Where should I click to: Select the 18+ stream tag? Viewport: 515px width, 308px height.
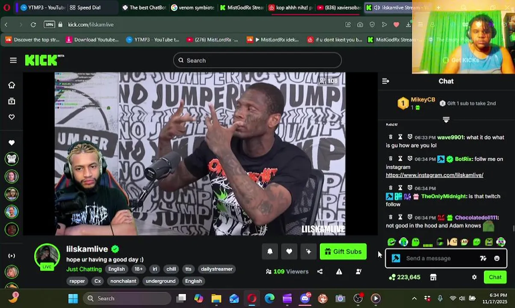(139, 269)
